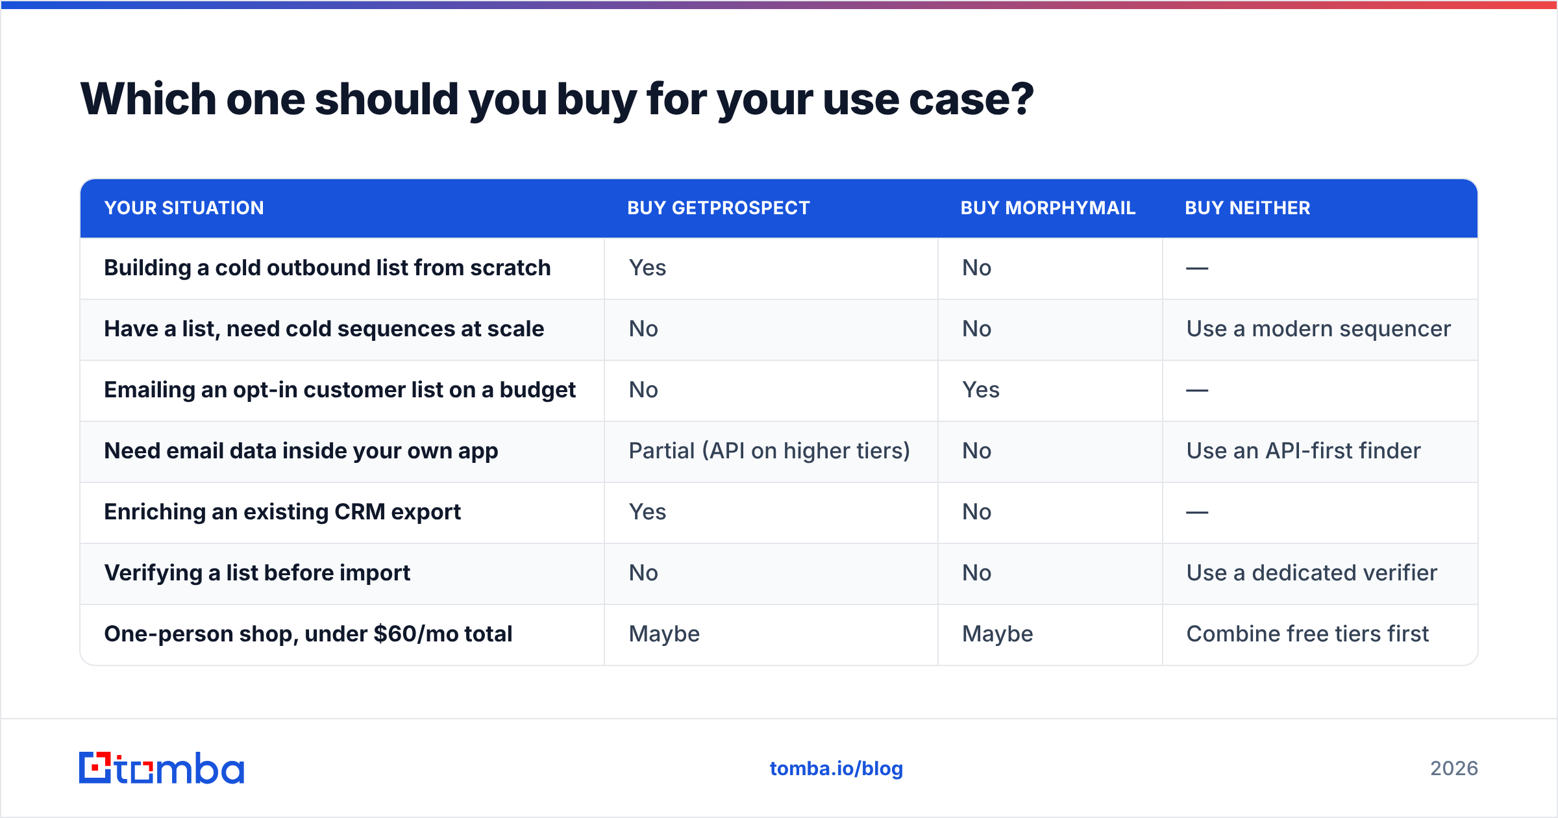Click MorphyMail "Maybe" in one-person shop row

click(997, 634)
